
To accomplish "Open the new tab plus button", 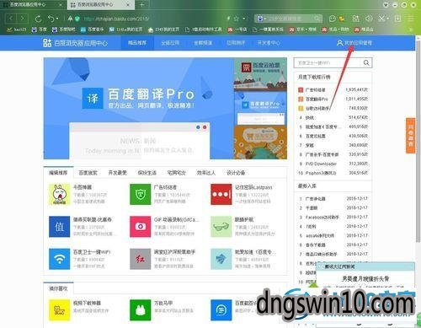I will tap(142, 4).
